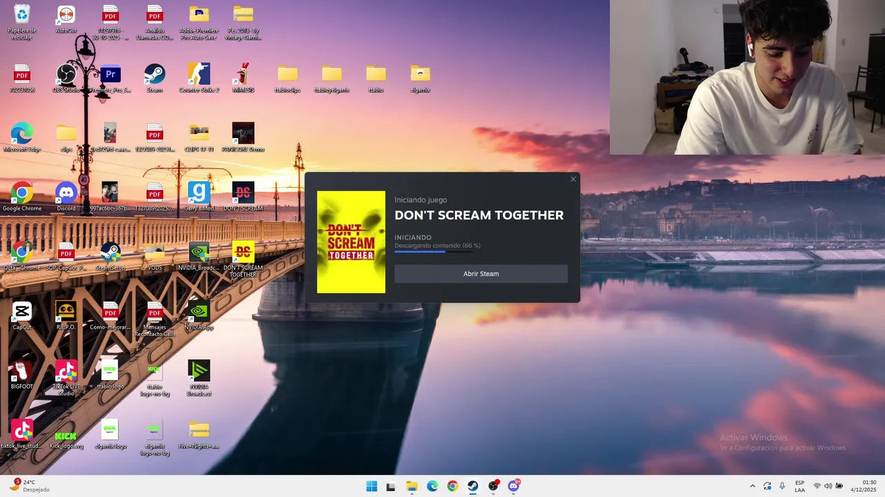Select the DON'T SCREAM desktop icon
The width and height of the screenshot is (885, 497).
click(243, 197)
